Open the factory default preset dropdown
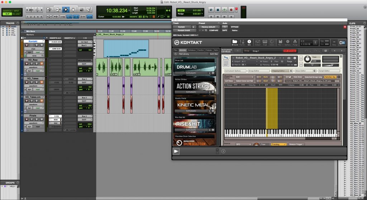367x200 pixels. [x=208, y=27]
